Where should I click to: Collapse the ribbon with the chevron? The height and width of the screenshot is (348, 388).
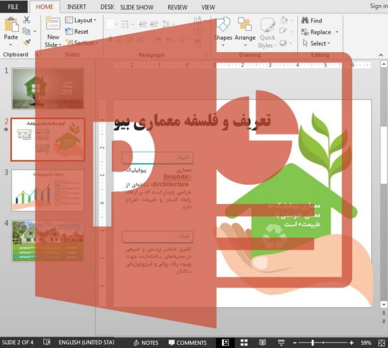[381, 55]
